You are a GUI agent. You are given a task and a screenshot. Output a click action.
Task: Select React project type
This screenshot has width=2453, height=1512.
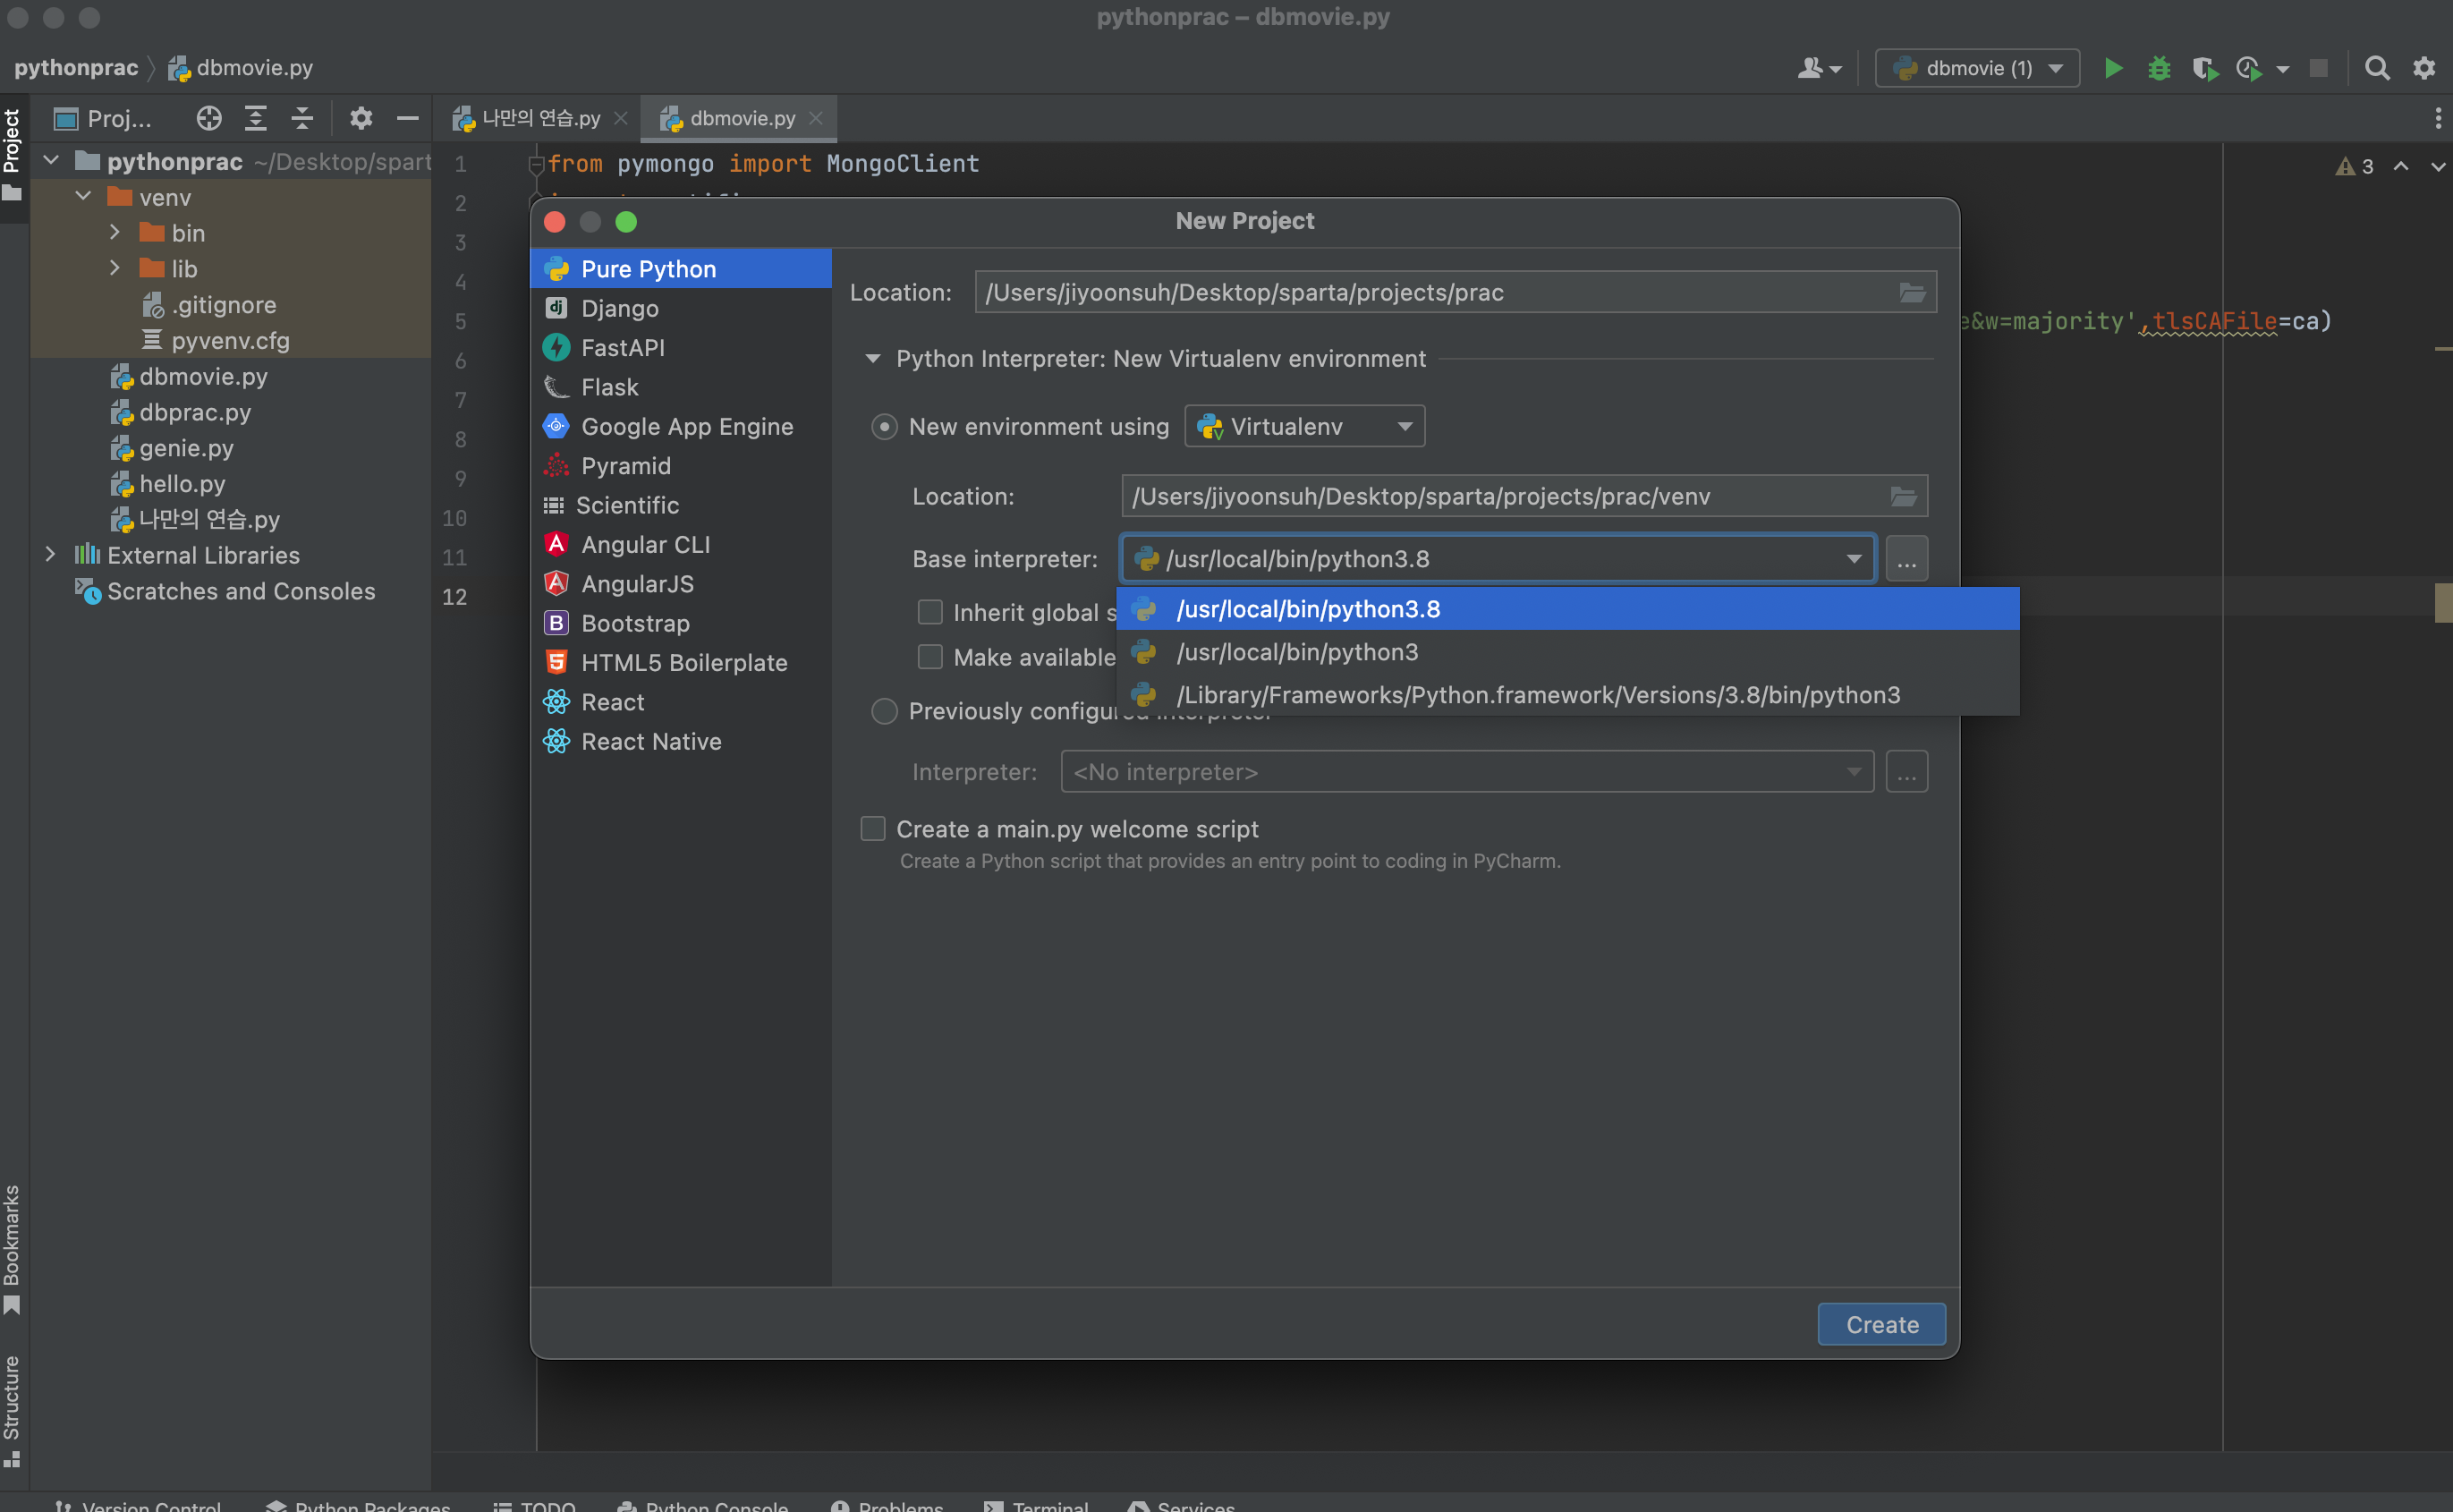point(681,701)
